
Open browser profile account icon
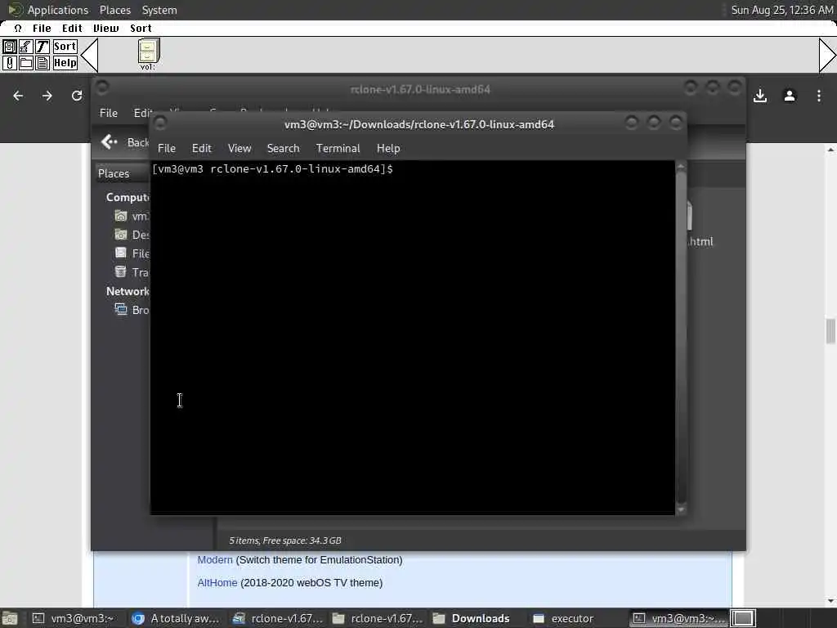point(790,96)
